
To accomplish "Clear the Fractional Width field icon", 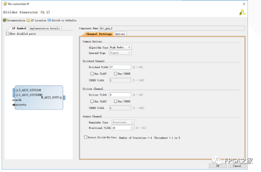I will coord(131,128).
